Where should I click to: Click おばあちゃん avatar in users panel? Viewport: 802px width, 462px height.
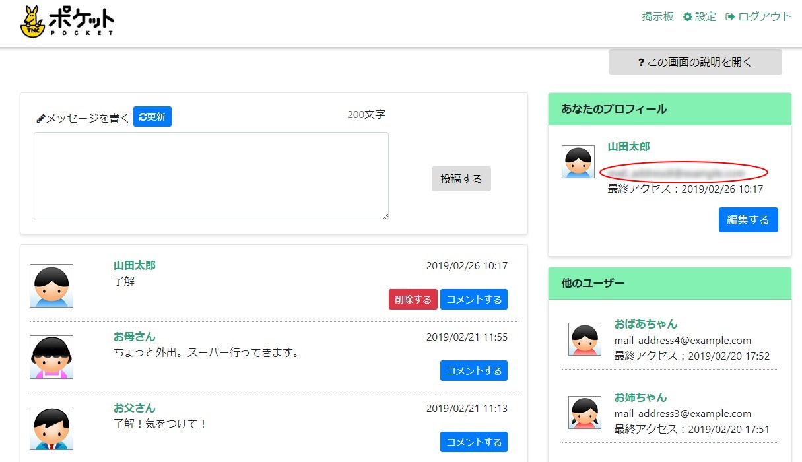(x=585, y=339)
